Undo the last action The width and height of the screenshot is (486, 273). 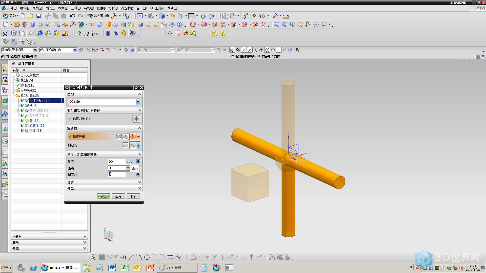73,16
